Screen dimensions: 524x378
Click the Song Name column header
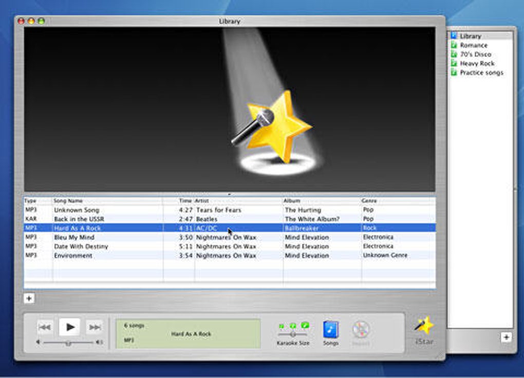107,201
